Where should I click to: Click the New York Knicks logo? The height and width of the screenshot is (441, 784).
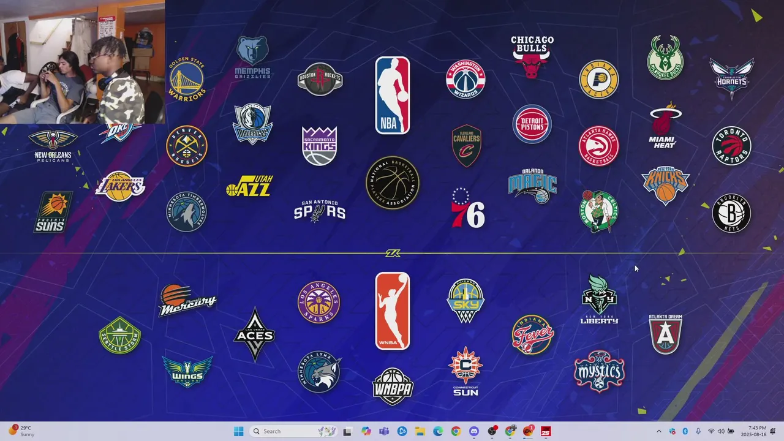pos(666,186)
